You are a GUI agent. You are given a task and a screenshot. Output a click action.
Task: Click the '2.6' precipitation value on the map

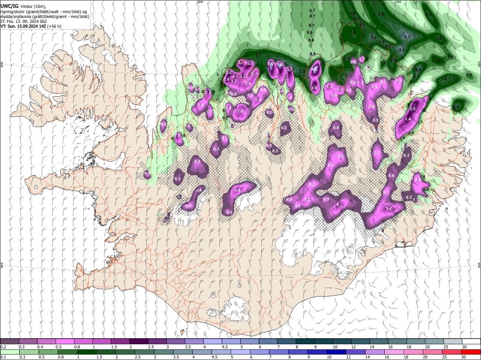tap(457, 107)
